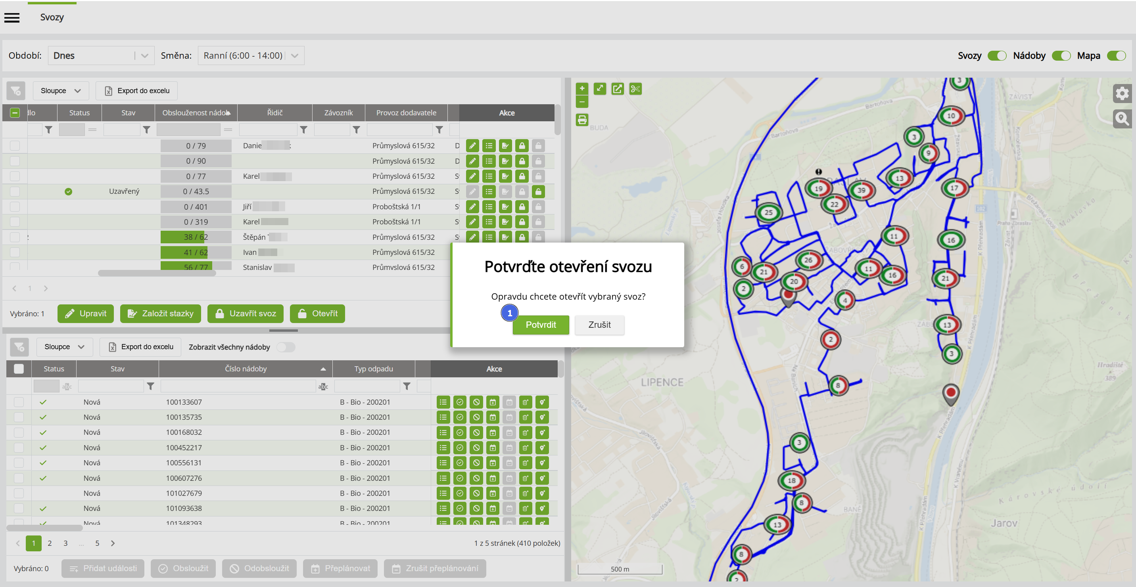Expand the Směna shift dropdown

(251, 56)
